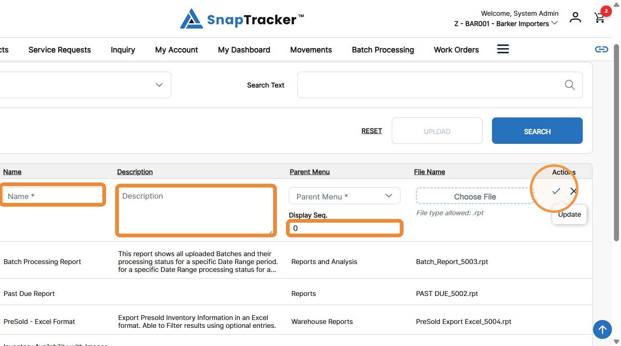Focus the Name input field
Screen dimensions: 621x346
[x=52, y=196]
